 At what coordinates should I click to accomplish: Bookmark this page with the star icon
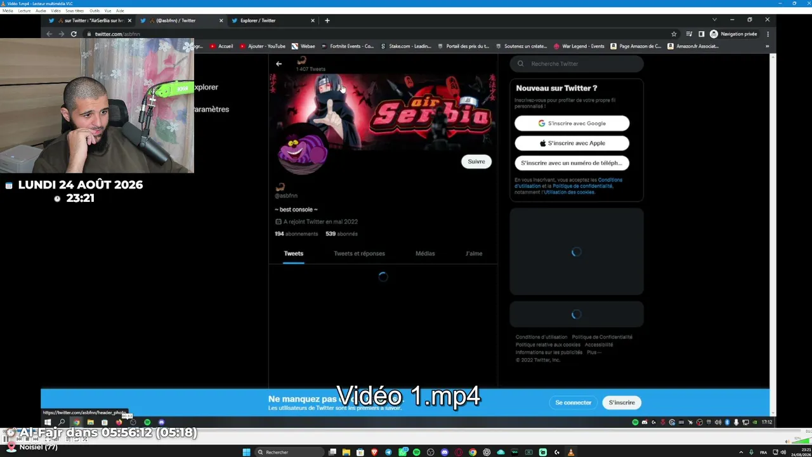[674, 34]
